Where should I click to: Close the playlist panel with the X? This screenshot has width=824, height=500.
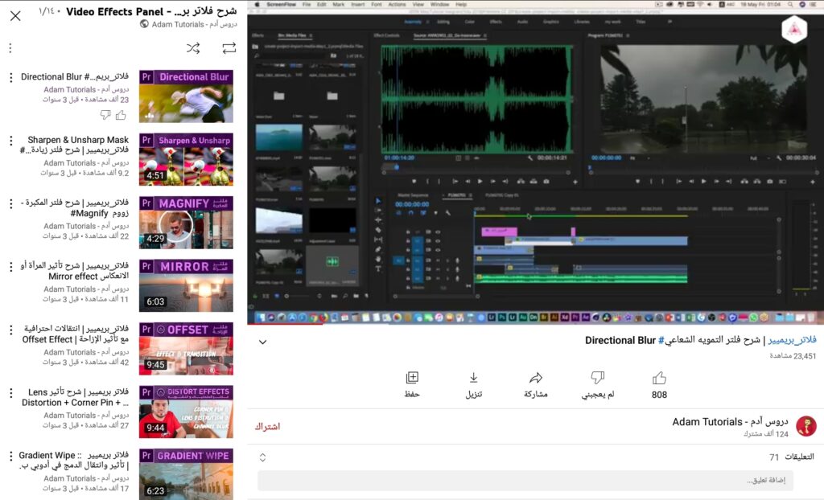pyautogui.click(x=14, y=14)
